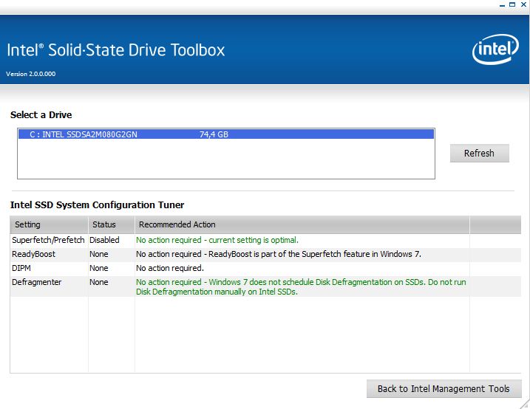This screenshot has width=530, height=409.
Task: Select the Superfetch/Prefetch setting row
Action: click(265, 240)
